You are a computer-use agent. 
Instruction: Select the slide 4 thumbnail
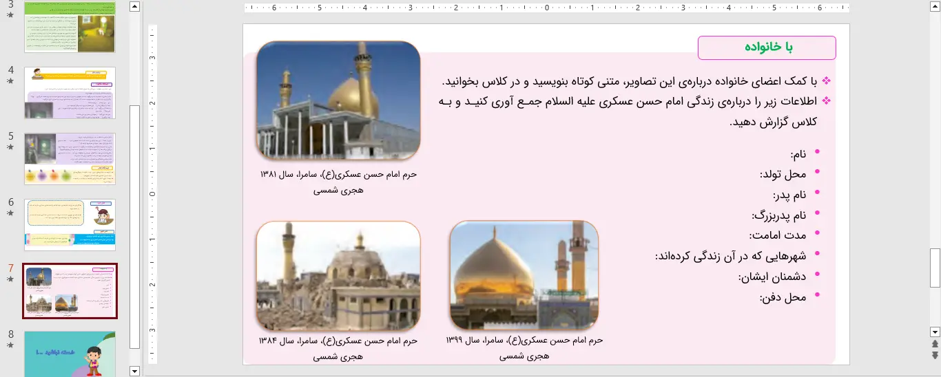(70, 93)
